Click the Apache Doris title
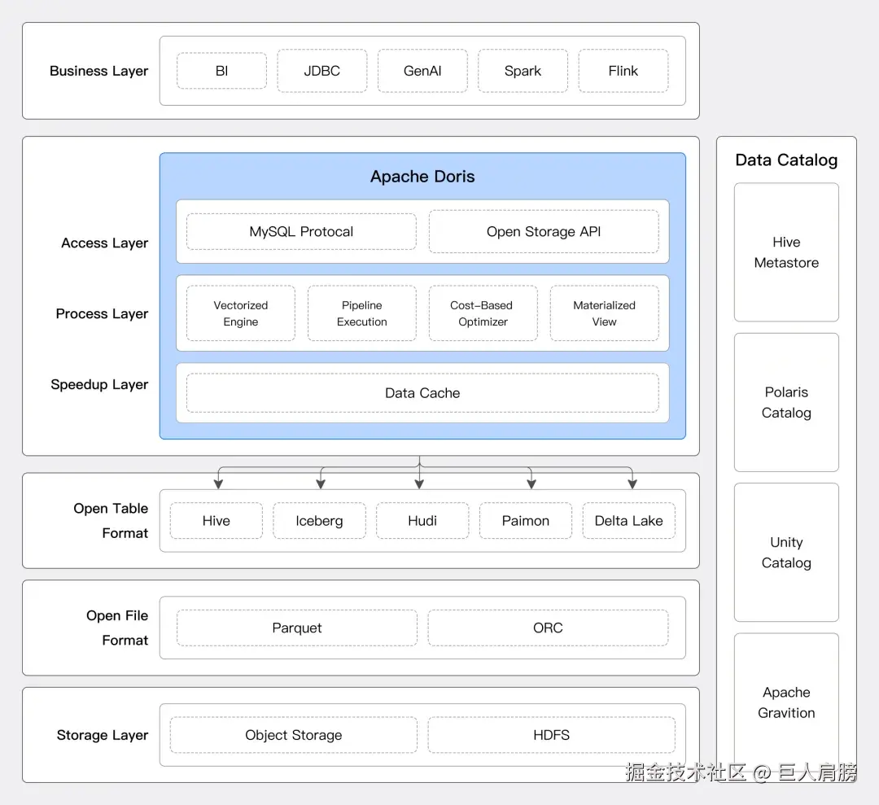 click(x=422, y=177)
